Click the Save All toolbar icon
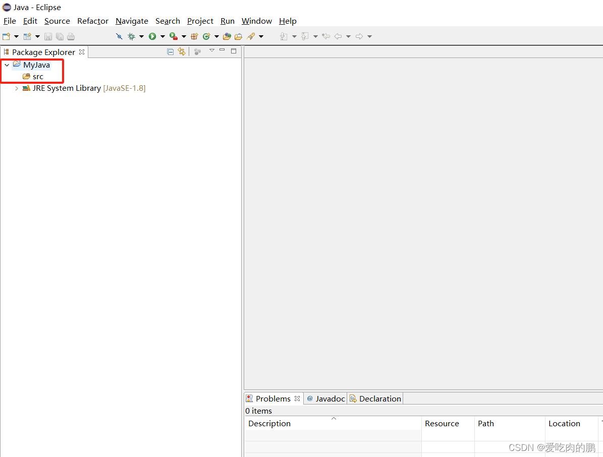This screenshot has height=457, width=603. pos(60,36)
